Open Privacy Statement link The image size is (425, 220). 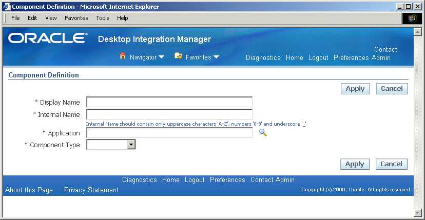point(91,190)
